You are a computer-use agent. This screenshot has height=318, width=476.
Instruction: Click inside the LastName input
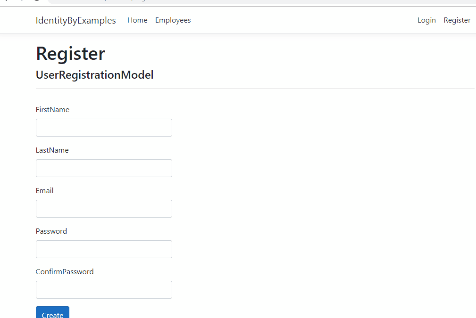[104, 168]
